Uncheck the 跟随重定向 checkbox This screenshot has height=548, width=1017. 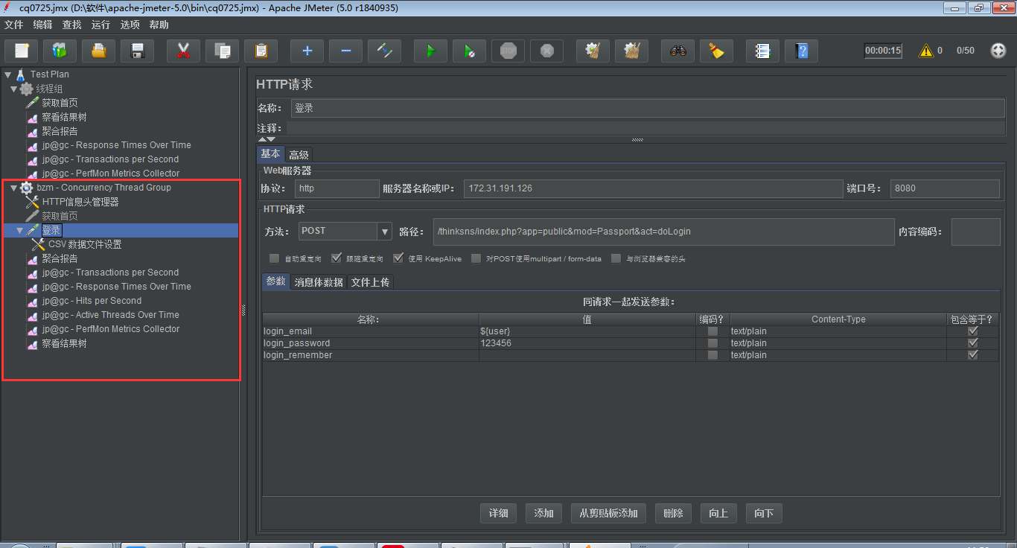(x=337, y=258)
